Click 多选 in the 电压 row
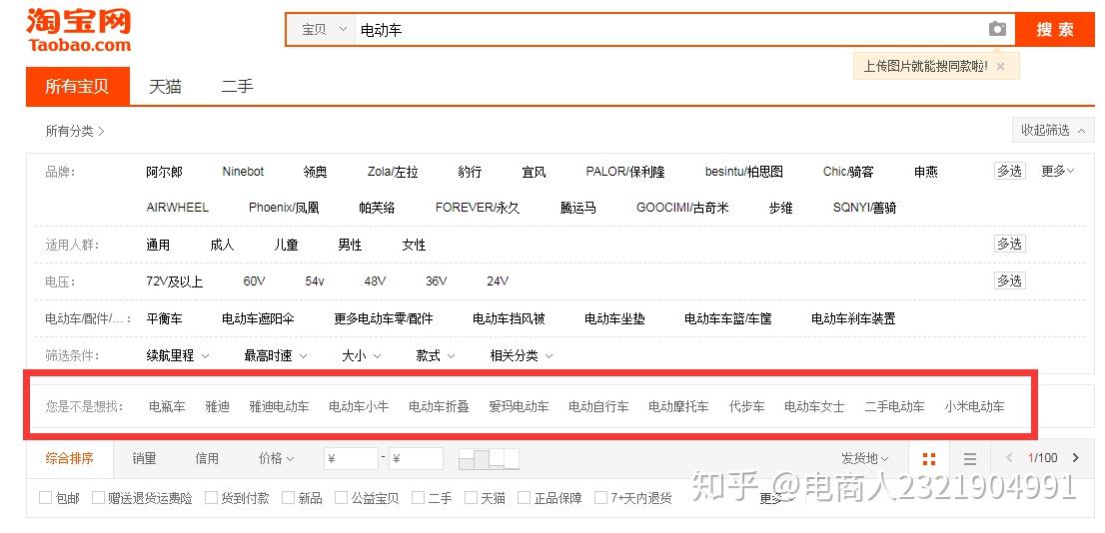 (x=1009, y=280)
